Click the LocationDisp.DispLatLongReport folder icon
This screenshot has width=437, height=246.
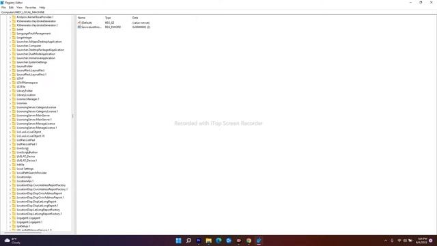coord(14,202)
